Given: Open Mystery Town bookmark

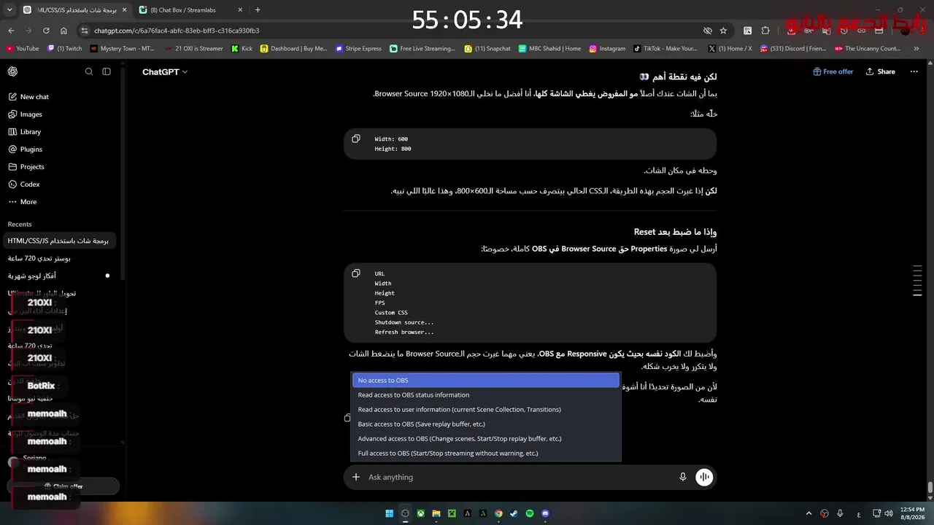Looking at the screenshot, I should [x=123, y=49].
